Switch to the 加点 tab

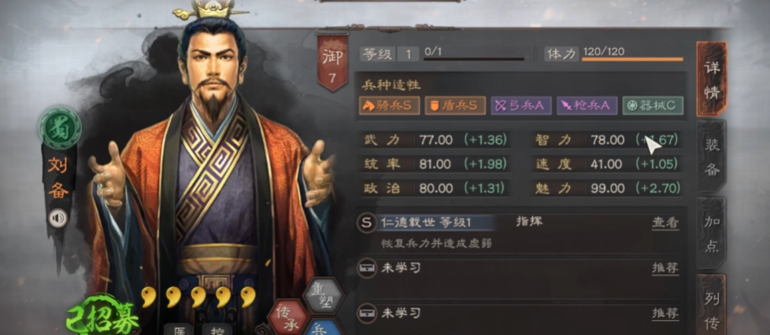pos(712,234)
